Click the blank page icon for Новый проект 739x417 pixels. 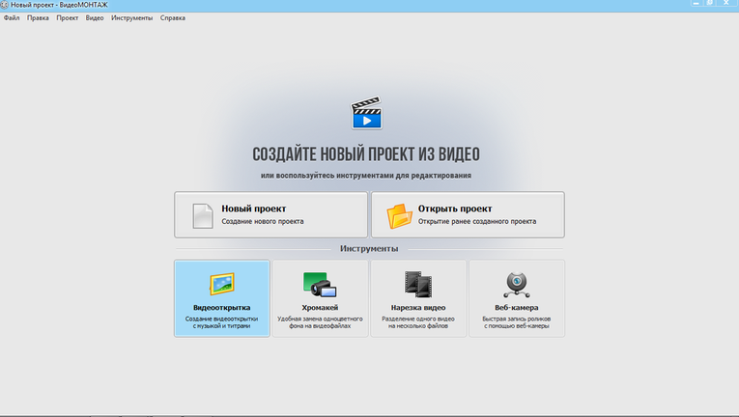coord(203,216)
